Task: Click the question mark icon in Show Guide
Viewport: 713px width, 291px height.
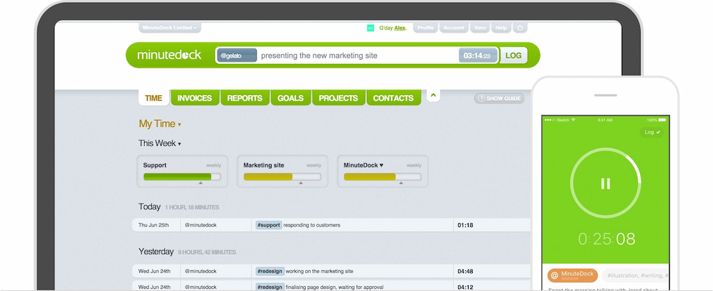Action: [481, 99]
